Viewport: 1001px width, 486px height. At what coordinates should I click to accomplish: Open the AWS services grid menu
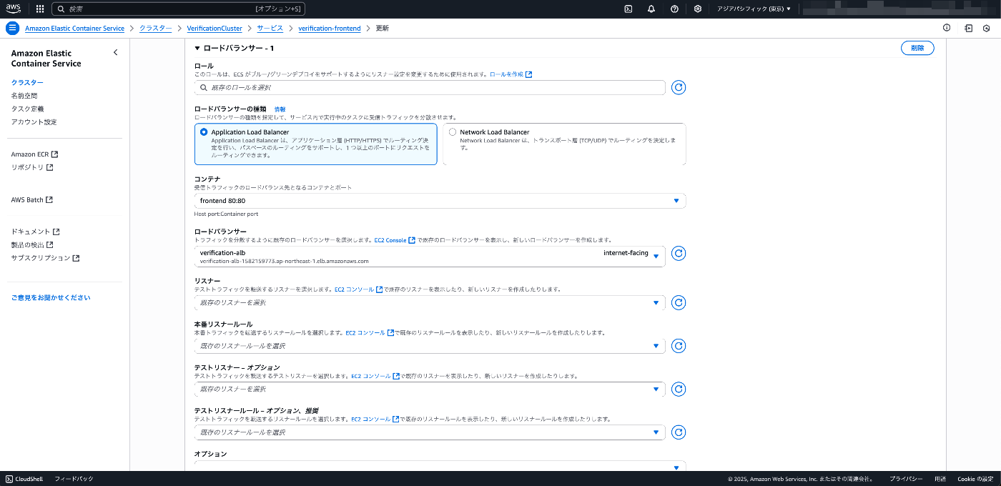click(x=39, y=9)
